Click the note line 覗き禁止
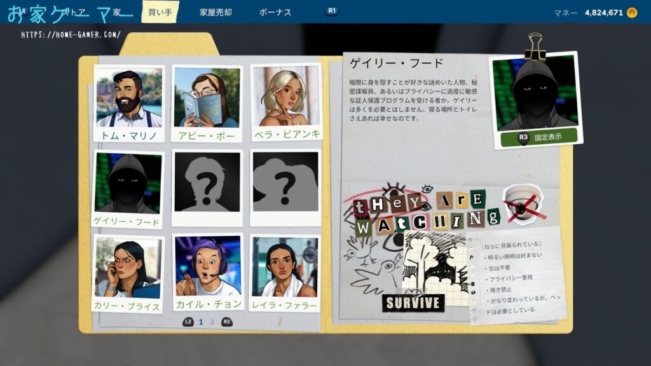 (x=499, y=289)
